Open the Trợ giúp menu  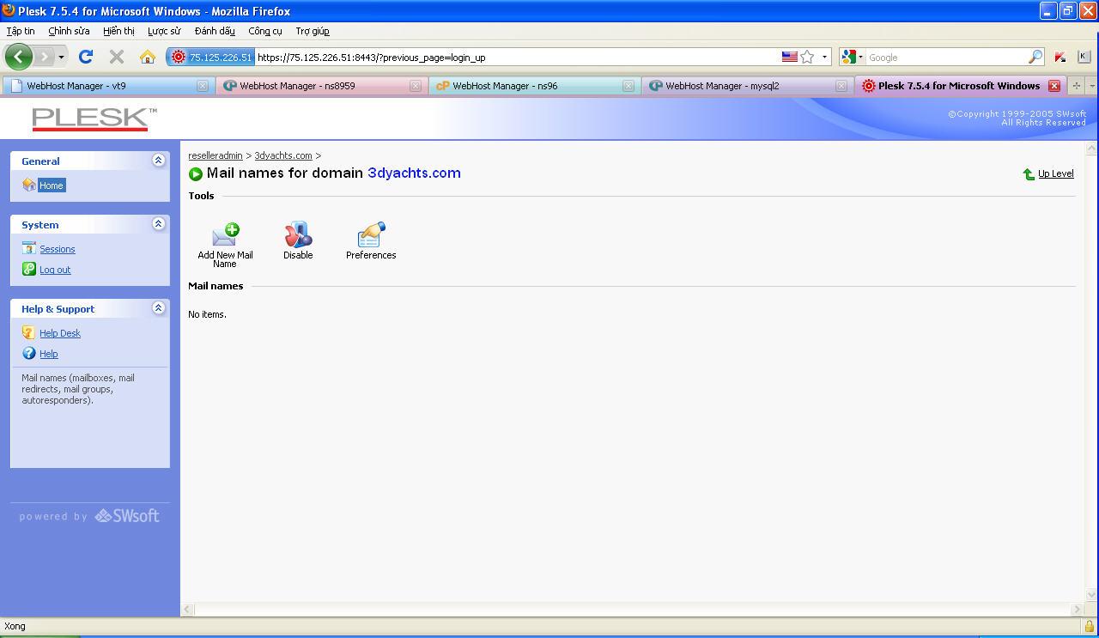pyautogui.click(x=313, y=31)
